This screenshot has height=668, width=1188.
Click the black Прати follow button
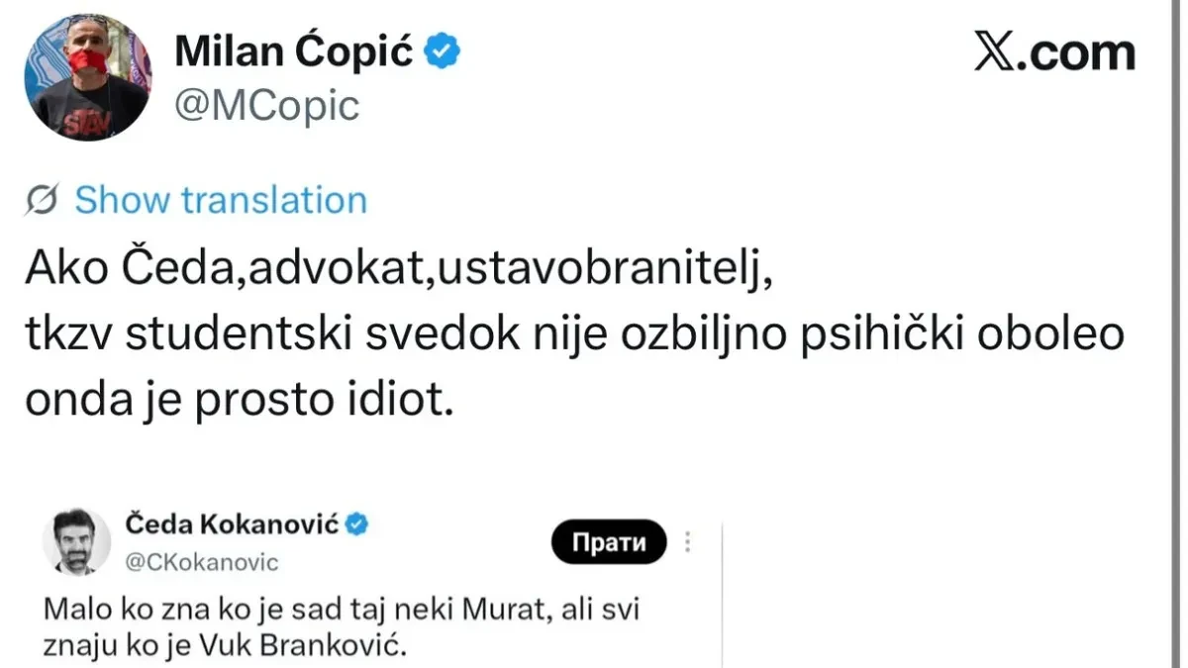609,541
